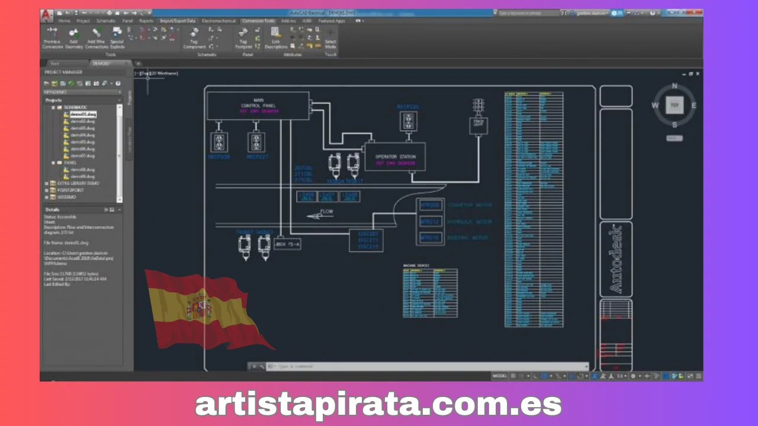The width and height of the screenshot is (758, 426).
Task: Activate the Special Explode tool
Action: (x=117, y=38)
